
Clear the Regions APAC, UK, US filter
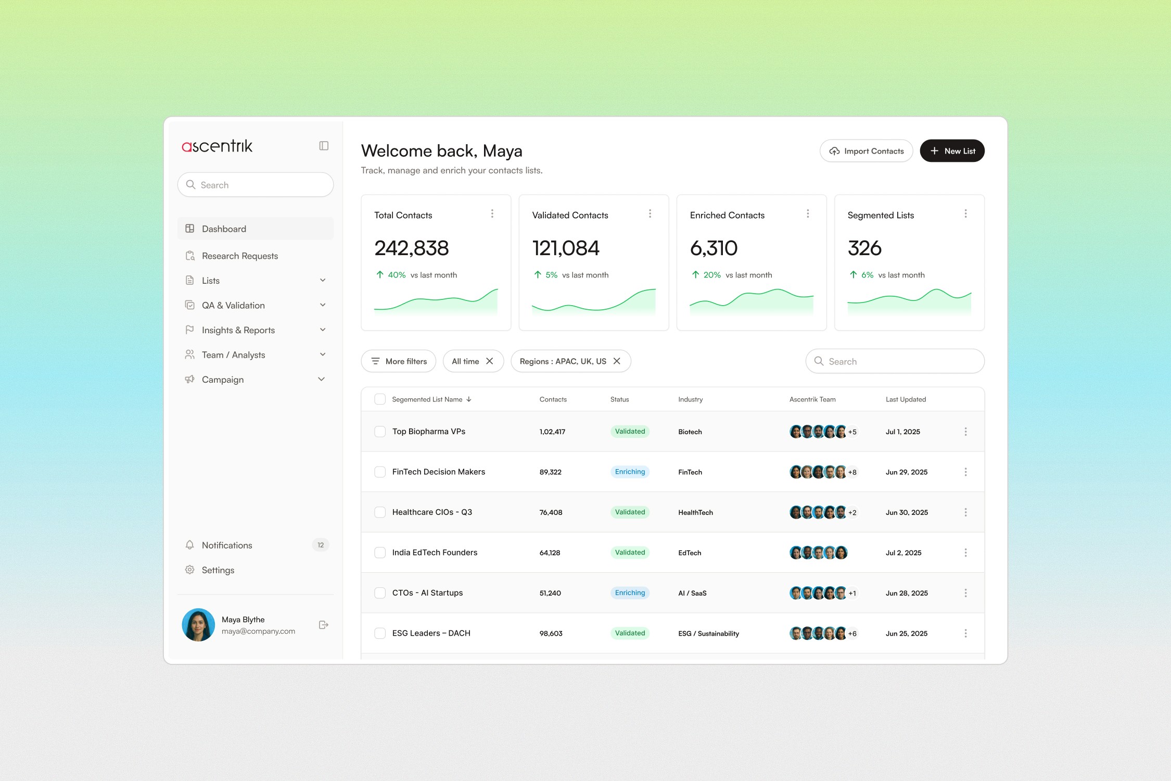point(617,361)
